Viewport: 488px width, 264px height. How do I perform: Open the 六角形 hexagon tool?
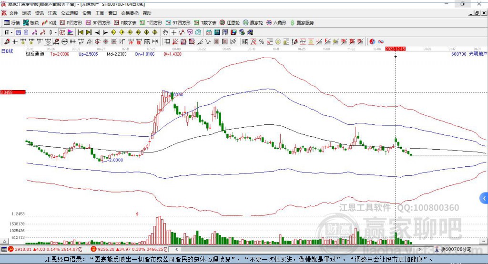tap(276, 23)
